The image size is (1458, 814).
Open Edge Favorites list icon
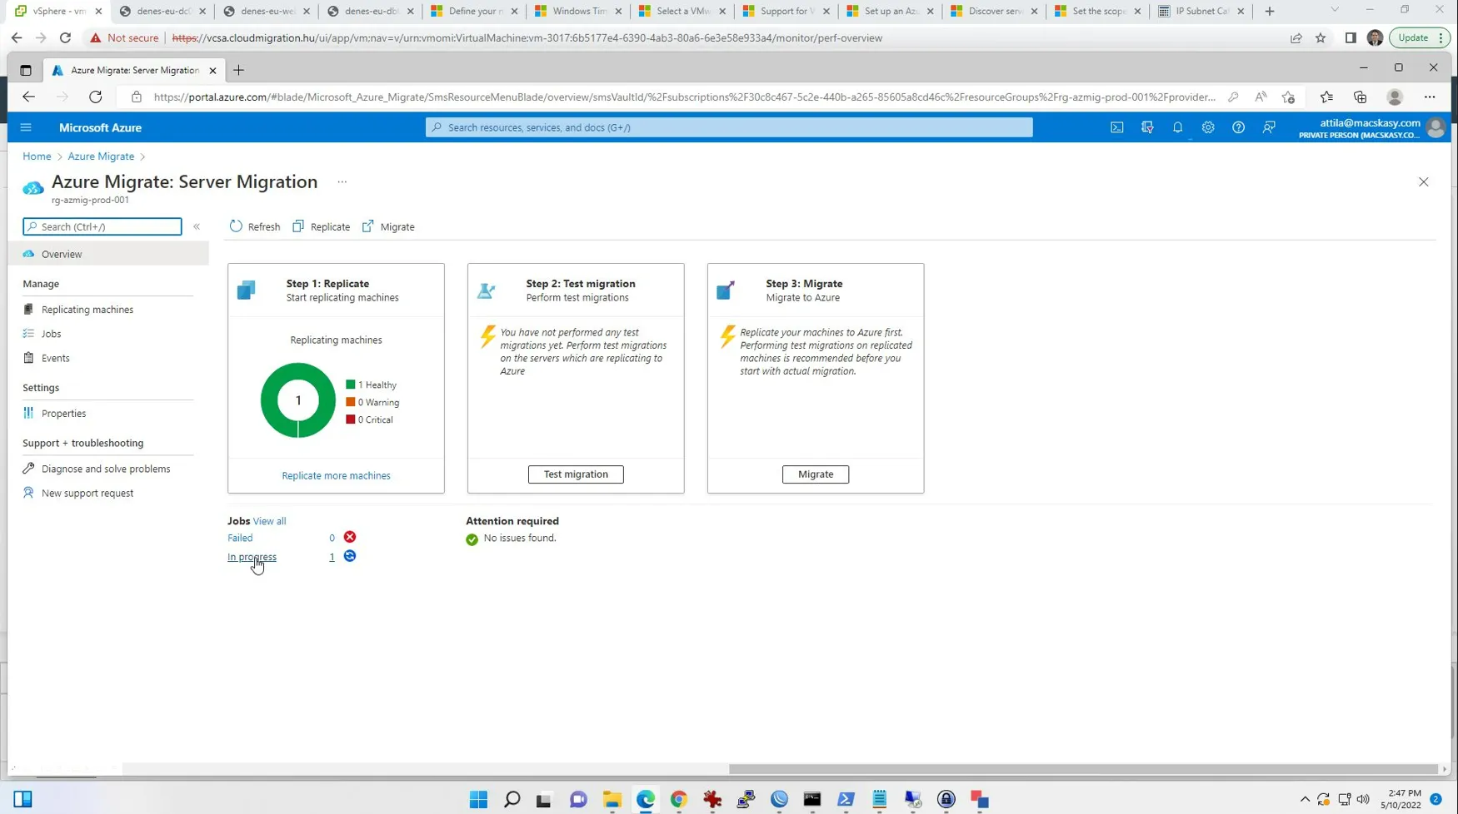point(1326,97)
